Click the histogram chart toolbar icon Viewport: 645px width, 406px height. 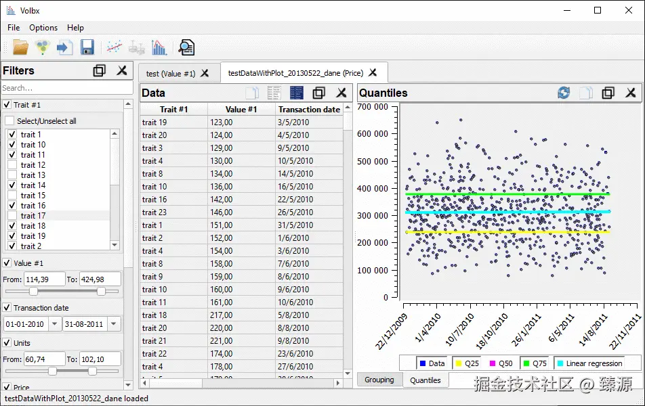click(x=159, y=47)
